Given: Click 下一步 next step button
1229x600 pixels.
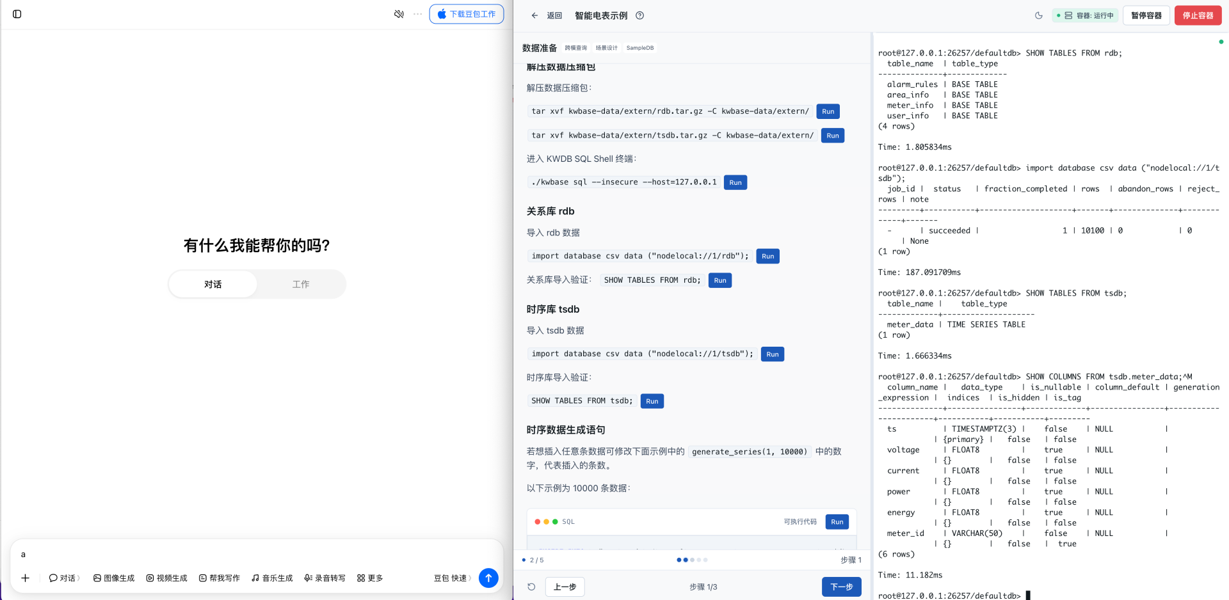Looking at the screenshot, I should (841, 587).
